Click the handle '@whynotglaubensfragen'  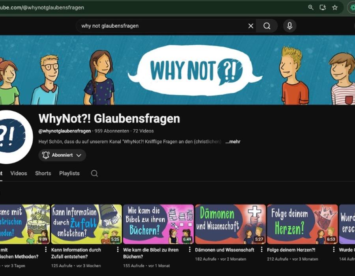(x=65, y=131)
